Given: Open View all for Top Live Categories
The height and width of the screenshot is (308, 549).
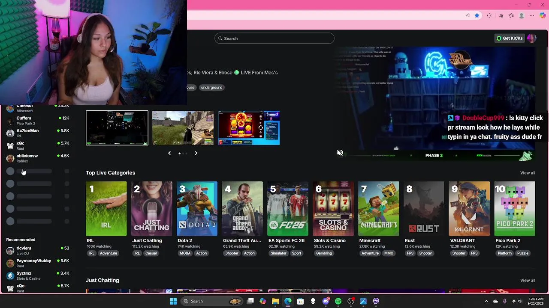Looking at the screenshot, I should (528, 173).
